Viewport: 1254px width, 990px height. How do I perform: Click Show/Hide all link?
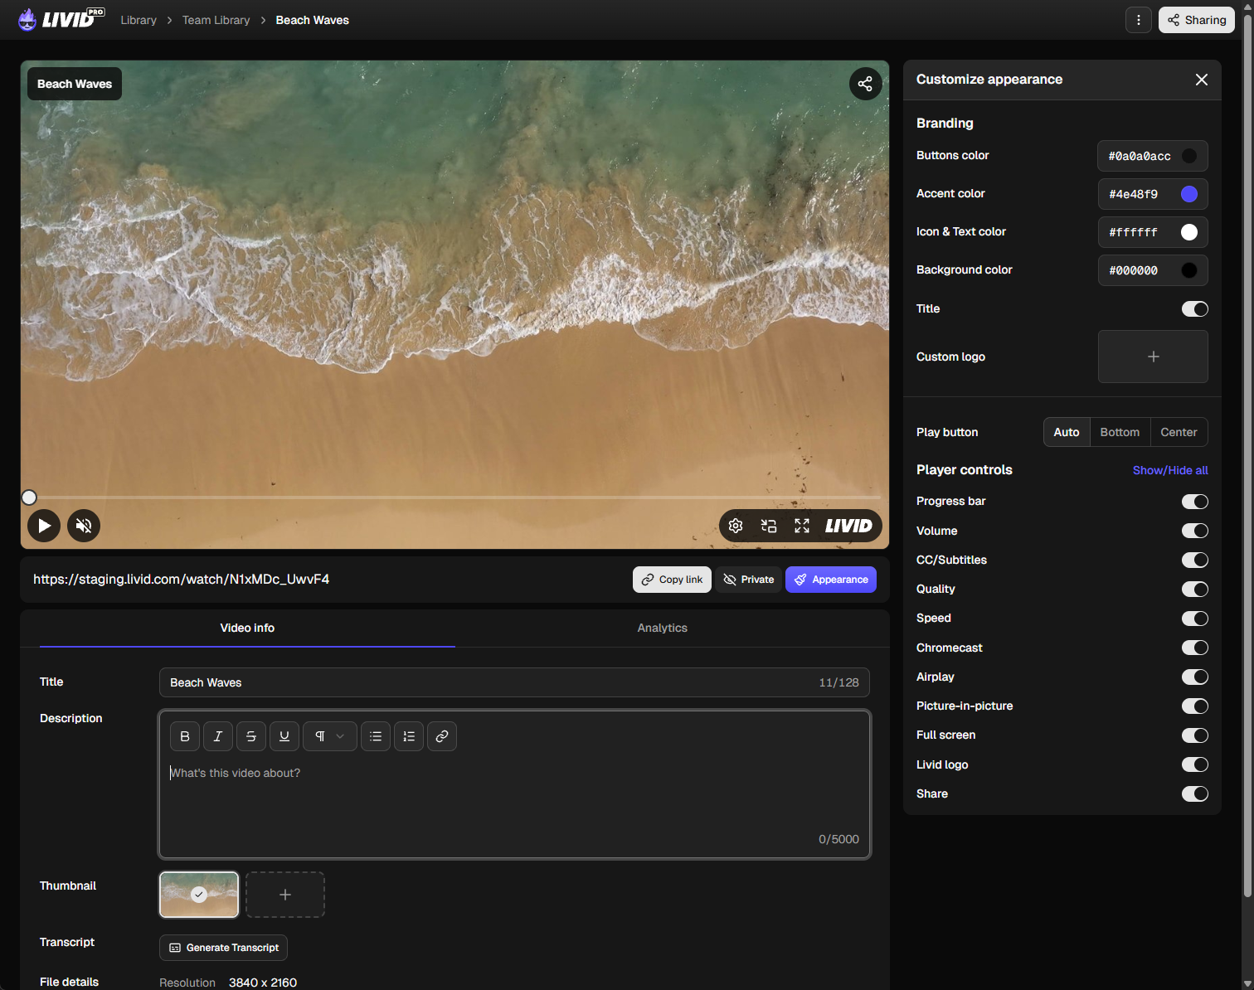click(1170, 470)
